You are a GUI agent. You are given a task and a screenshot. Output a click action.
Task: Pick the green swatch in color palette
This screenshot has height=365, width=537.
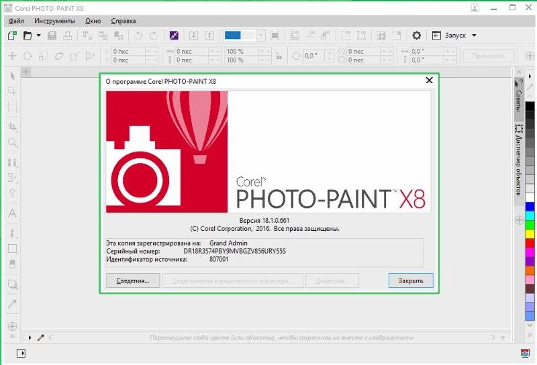pyautogui.click(x=530, y=225)
